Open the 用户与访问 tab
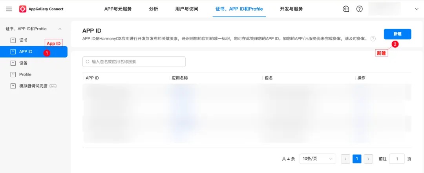424x173 pixels. tap(186, 9)
